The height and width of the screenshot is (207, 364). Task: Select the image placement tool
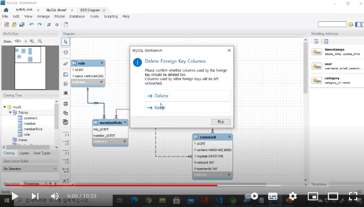66,93
